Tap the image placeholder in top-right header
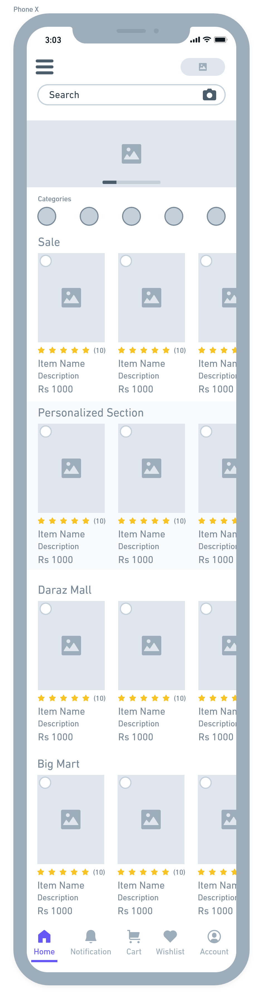 [x=203, y=67]
